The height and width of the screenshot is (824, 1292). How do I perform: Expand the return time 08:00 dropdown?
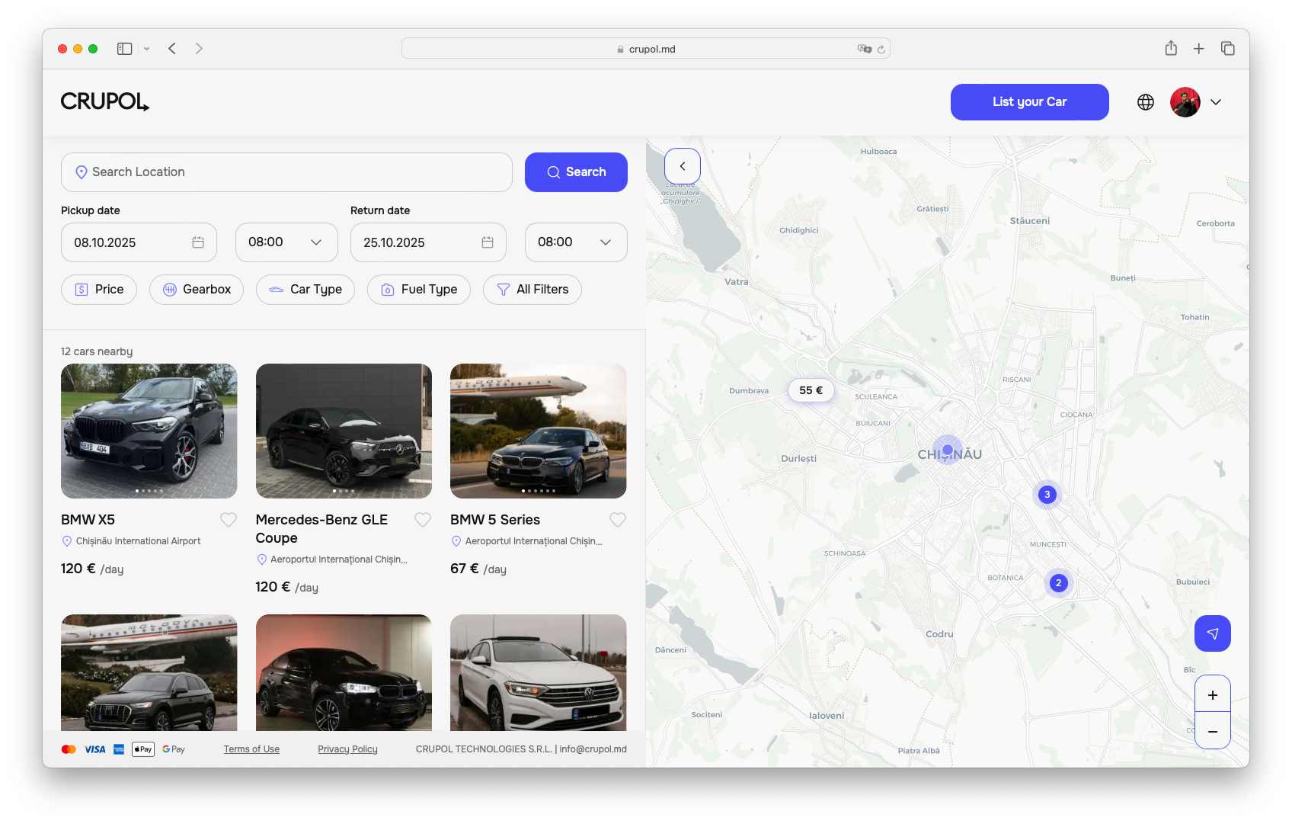[576, 242]
